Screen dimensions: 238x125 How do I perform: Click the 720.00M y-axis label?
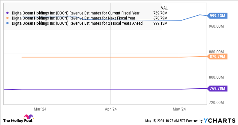(x=216, y=103)
